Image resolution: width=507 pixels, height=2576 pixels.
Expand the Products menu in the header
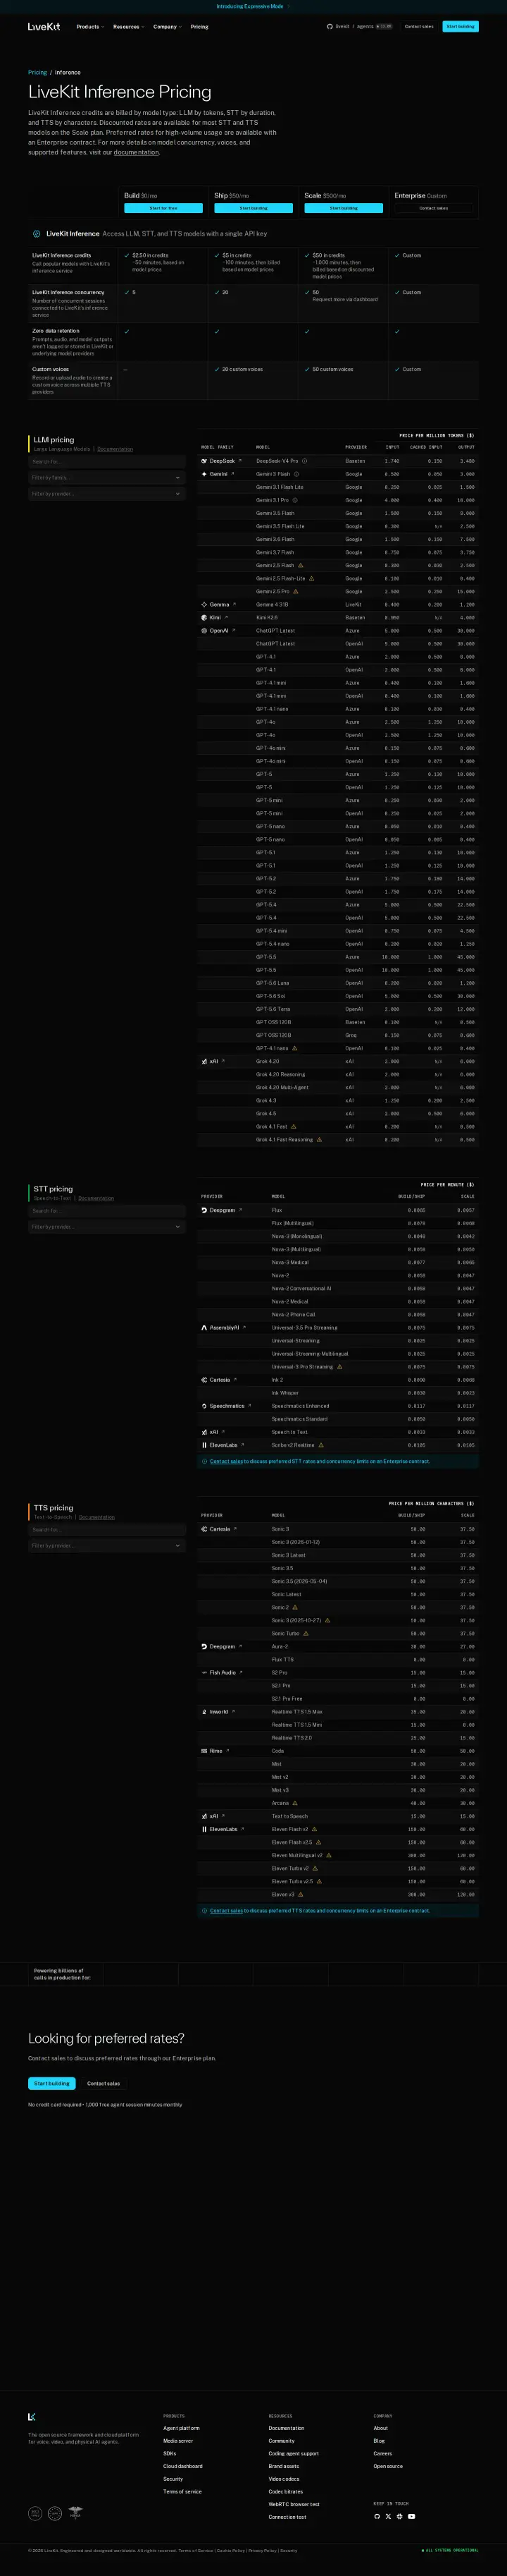[90, 27]
